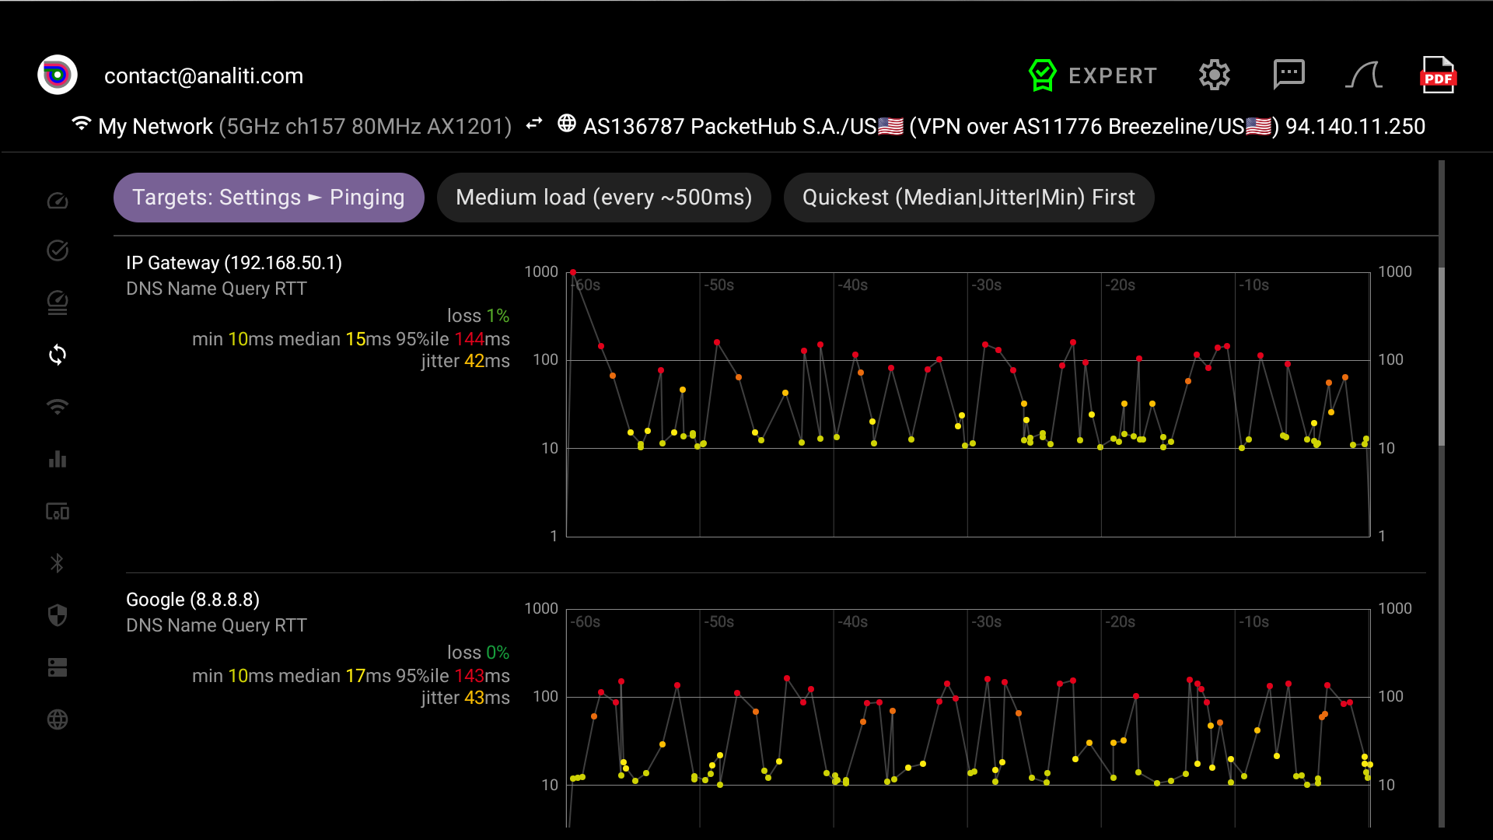
Task: Open the bar chart sidebar icon
Action: tap(58, 459)
